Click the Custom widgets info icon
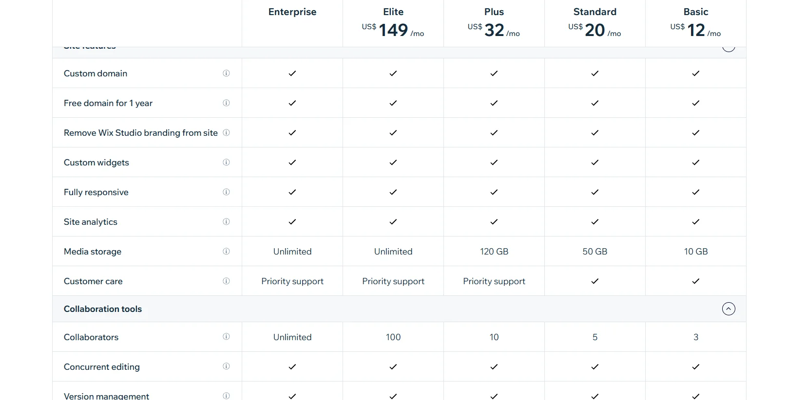This screenshot has width=806, height=400. pos(226,163)
